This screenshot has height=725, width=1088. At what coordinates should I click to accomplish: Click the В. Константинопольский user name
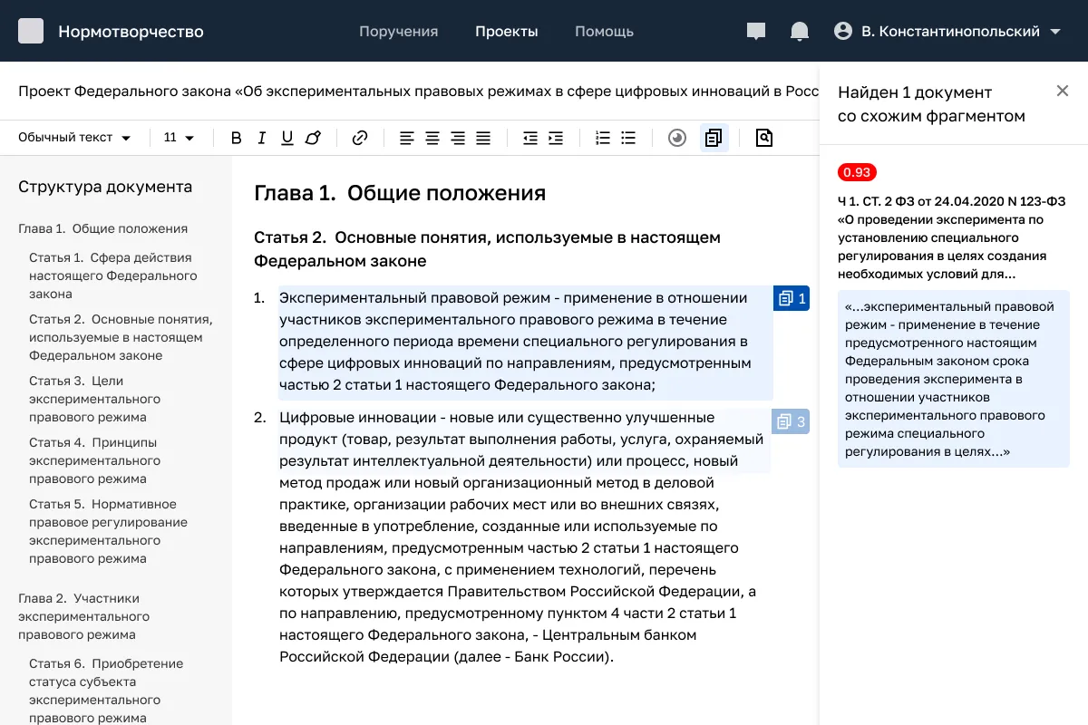tap(950, 31)
